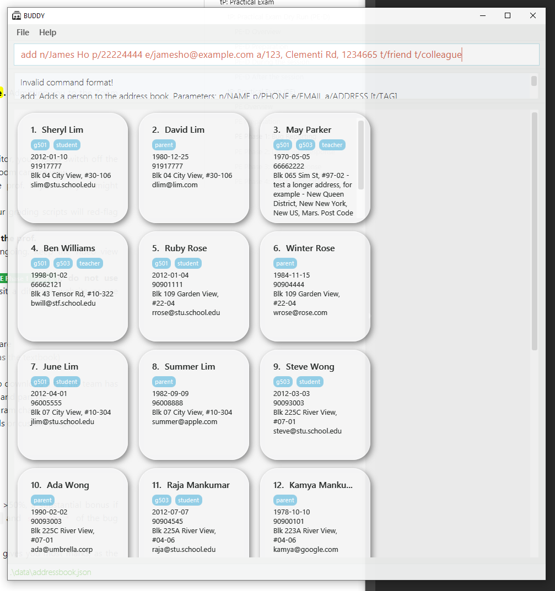
Task: Select the Summer Lim card name
Action: coord(190,366)
